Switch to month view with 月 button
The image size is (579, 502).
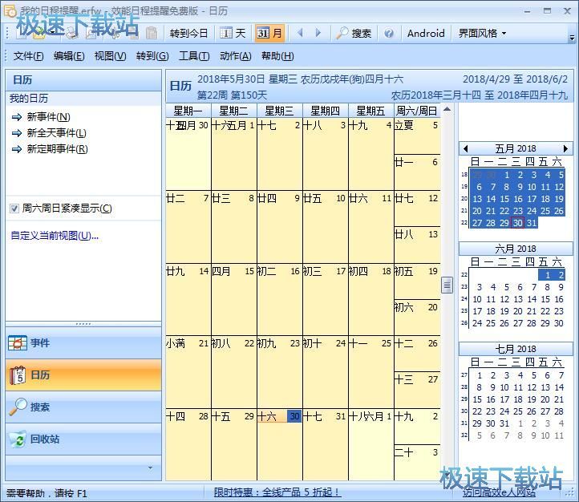[x=269, y=33]
